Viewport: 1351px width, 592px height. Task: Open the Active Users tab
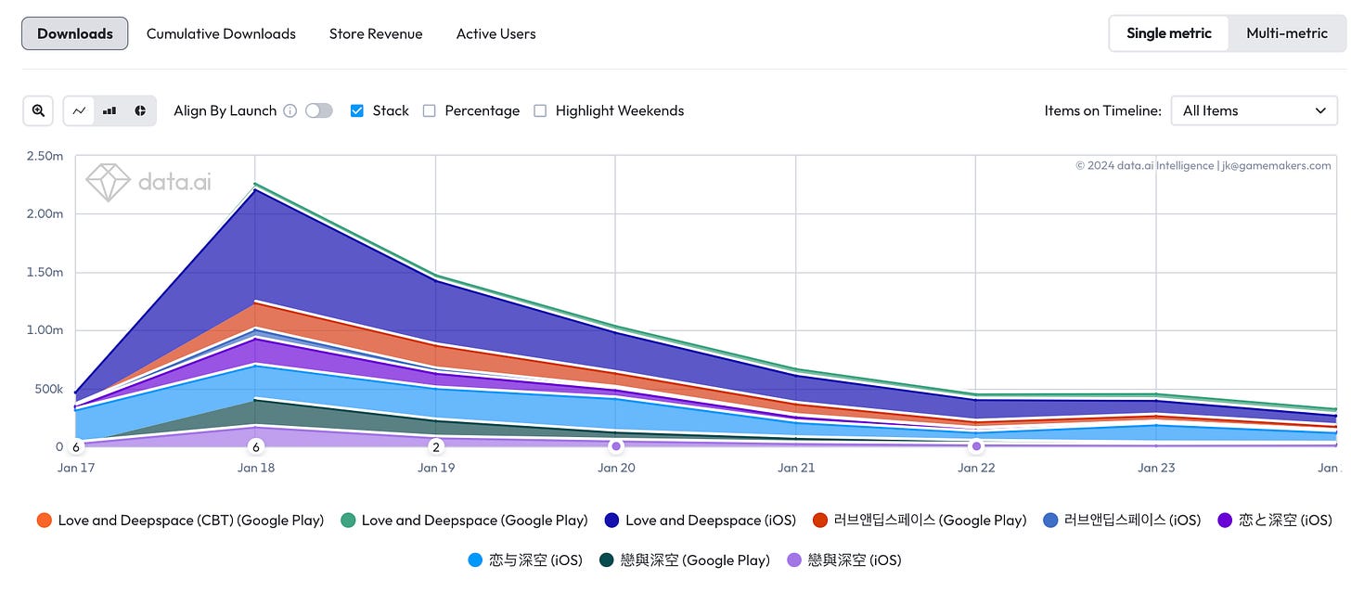coord(495,33)
